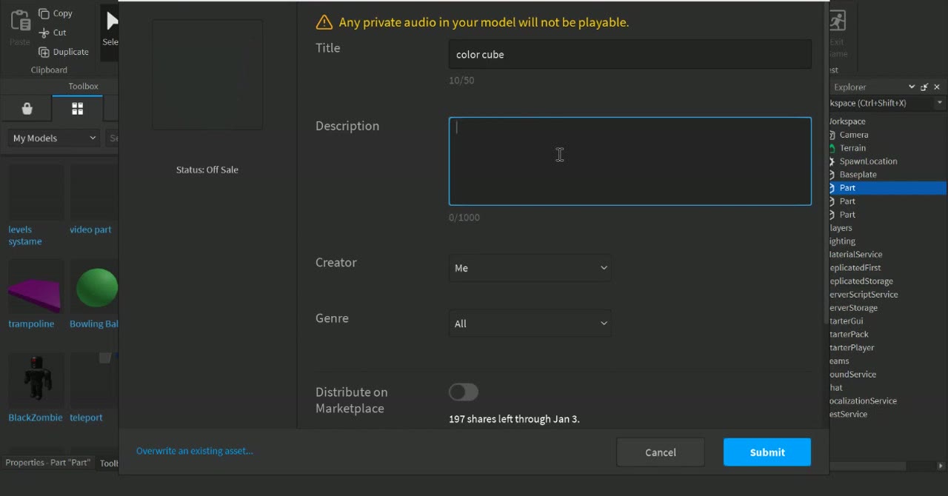Open the My Models category dropdown
Image resolution: width=948 pixels, height=496 pixels.
coord(54,138)
